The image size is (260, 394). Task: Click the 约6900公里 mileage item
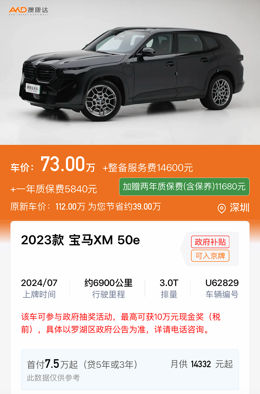[108, 288]
